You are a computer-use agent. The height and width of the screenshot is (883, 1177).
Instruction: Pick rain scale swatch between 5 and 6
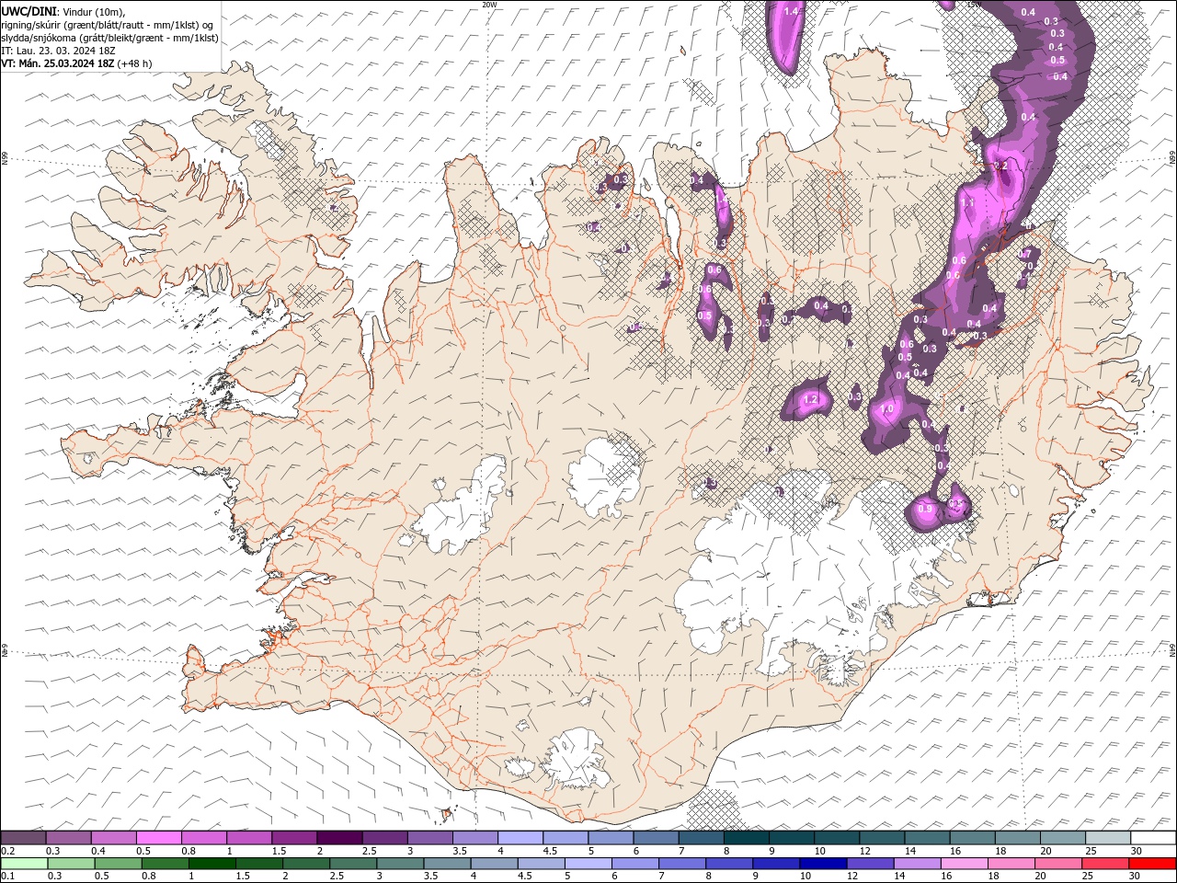588,864
